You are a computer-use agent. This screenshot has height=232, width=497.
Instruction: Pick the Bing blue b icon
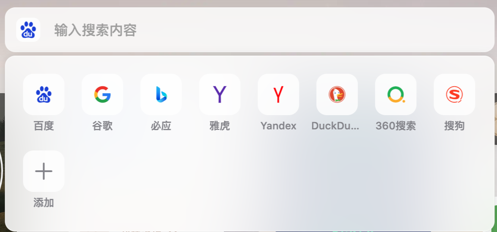[x=161, y=94]
